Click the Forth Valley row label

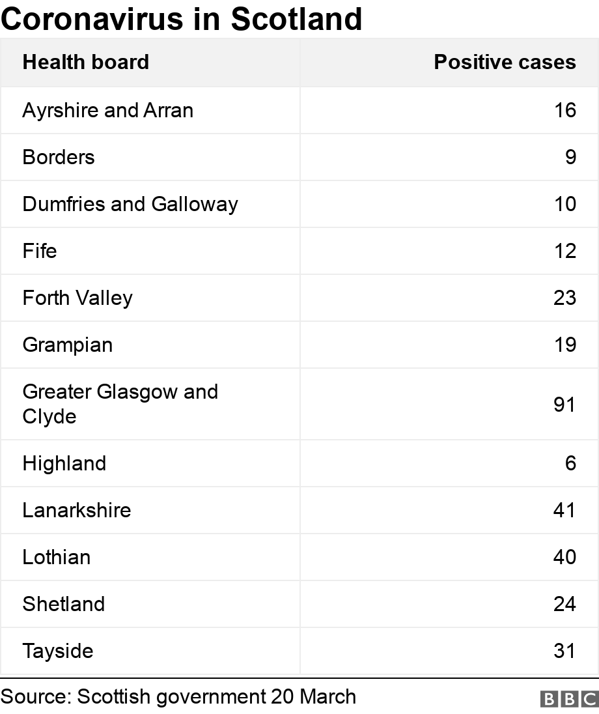tap(77, 298)
